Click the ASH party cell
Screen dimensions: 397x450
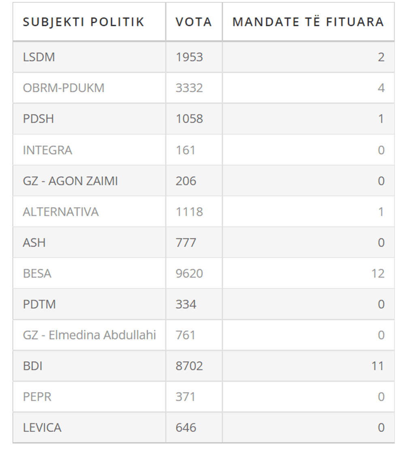coord(34,243)
